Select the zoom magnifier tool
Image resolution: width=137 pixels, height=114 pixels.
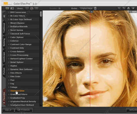point(124,8)
